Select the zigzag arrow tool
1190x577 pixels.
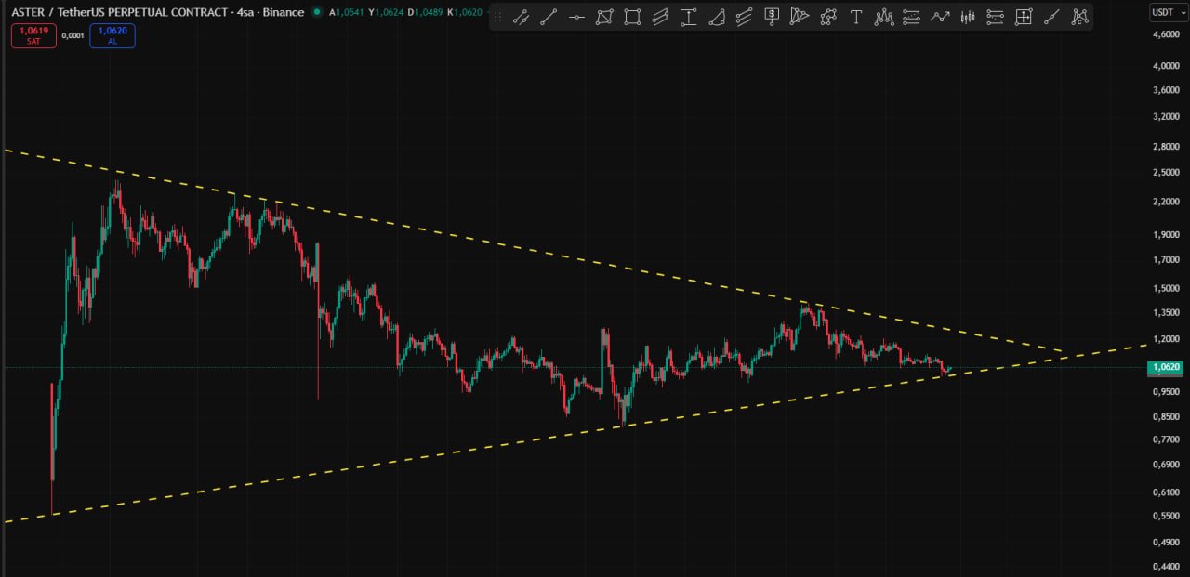(940, 17)
